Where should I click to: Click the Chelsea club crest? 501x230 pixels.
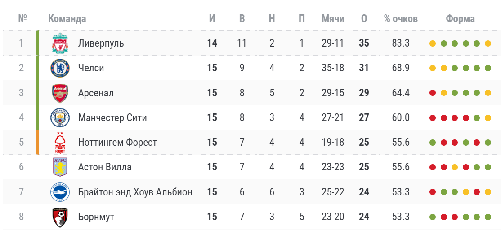tap(60, 68)
